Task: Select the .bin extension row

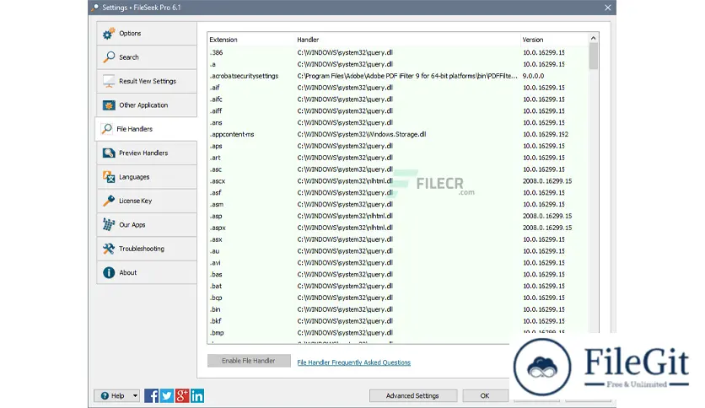Action: 397,309
